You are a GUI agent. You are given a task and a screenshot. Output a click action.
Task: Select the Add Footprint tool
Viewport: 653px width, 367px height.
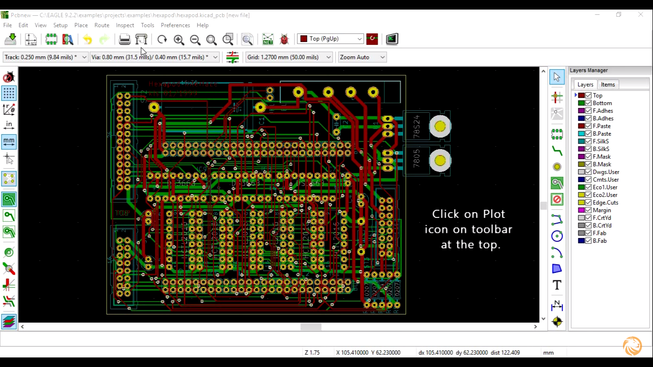pyautogui.click(x=557, y=134)
